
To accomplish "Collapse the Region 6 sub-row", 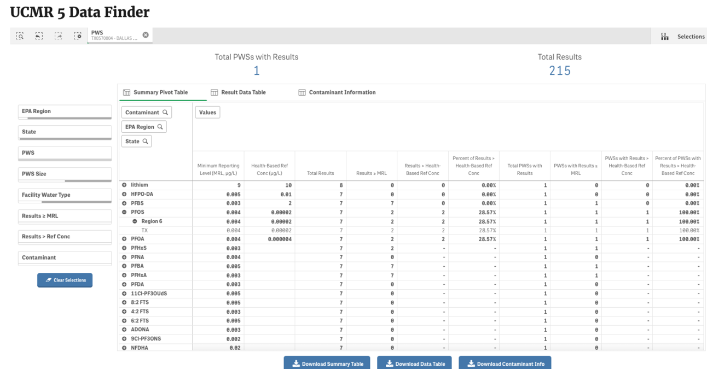I will pyautogui.click(x=135, y=221).
